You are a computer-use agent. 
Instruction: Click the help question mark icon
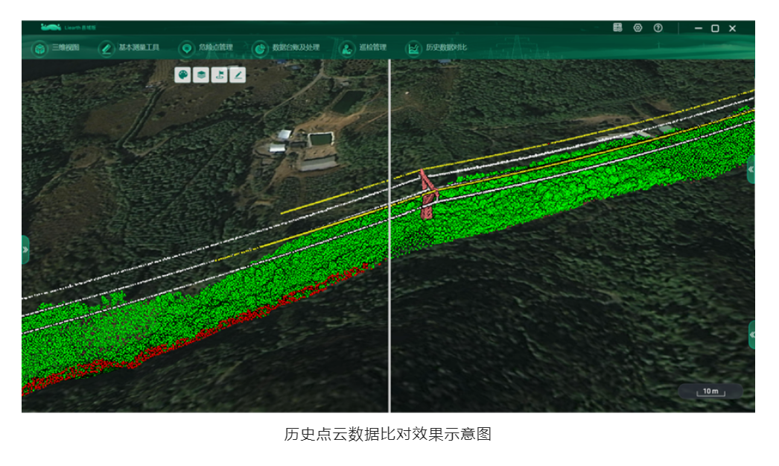pyautogui.click(x=658, y=28)
